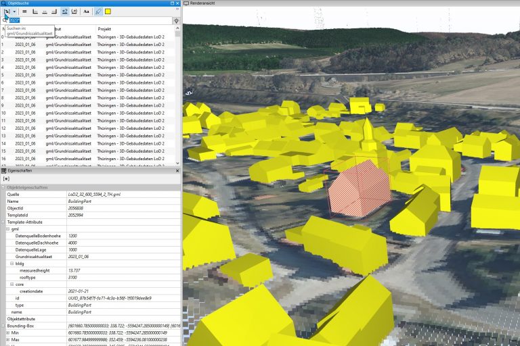The width and height of the screenshot is (520, 346).
Task: Click the bracket-dot icon in Eigenschaften toolbar
Action: tap(7, 179)
